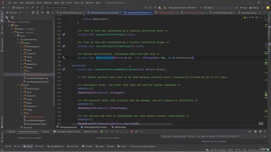Select the AuraAssetManager.cpp file
The height and width of the screenshot is (152, 271).
point(37,78)
